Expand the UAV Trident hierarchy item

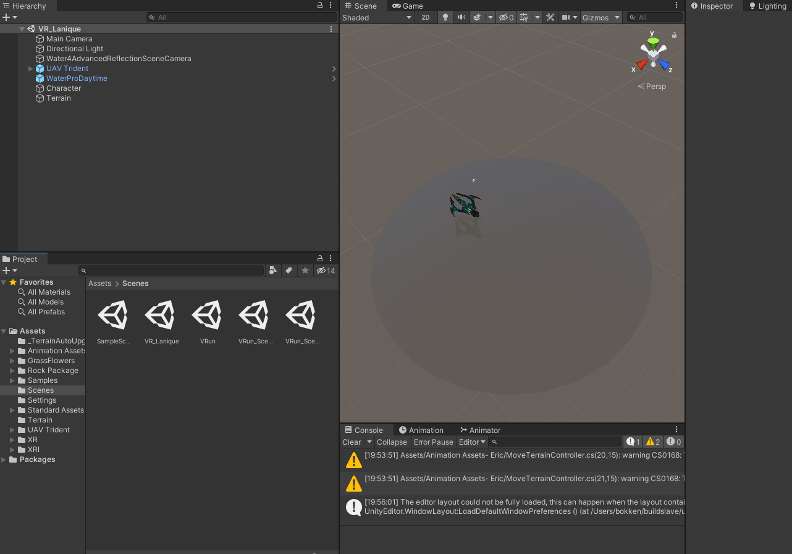pyautogui.click(x=30, y=69)
